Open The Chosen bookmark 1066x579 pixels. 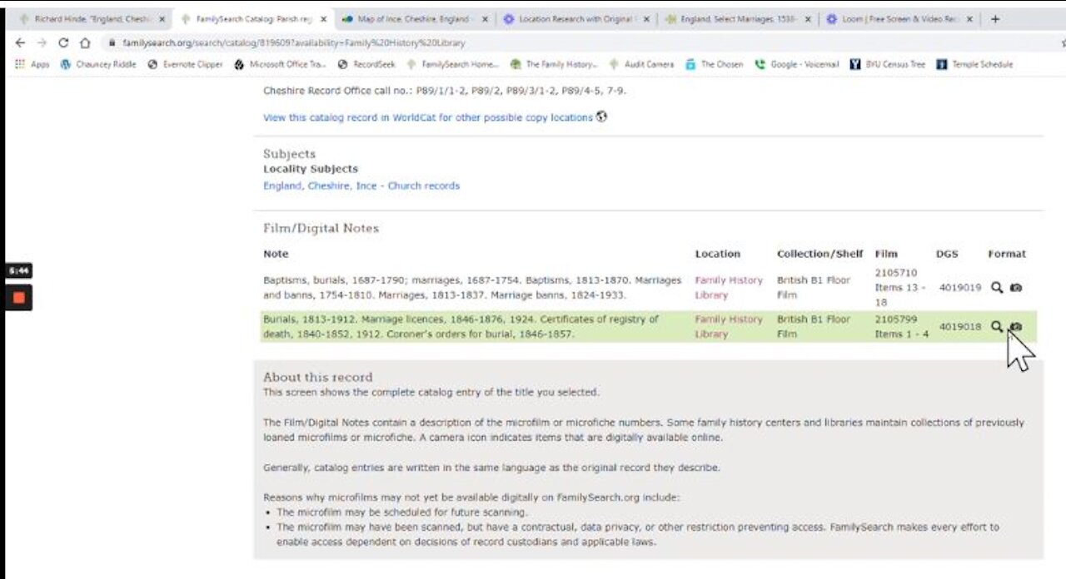715,64
